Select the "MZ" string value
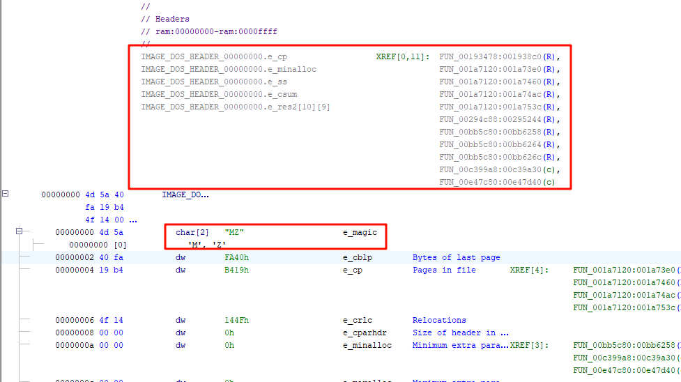Screen dimensions: 681x382 [234, 232]
